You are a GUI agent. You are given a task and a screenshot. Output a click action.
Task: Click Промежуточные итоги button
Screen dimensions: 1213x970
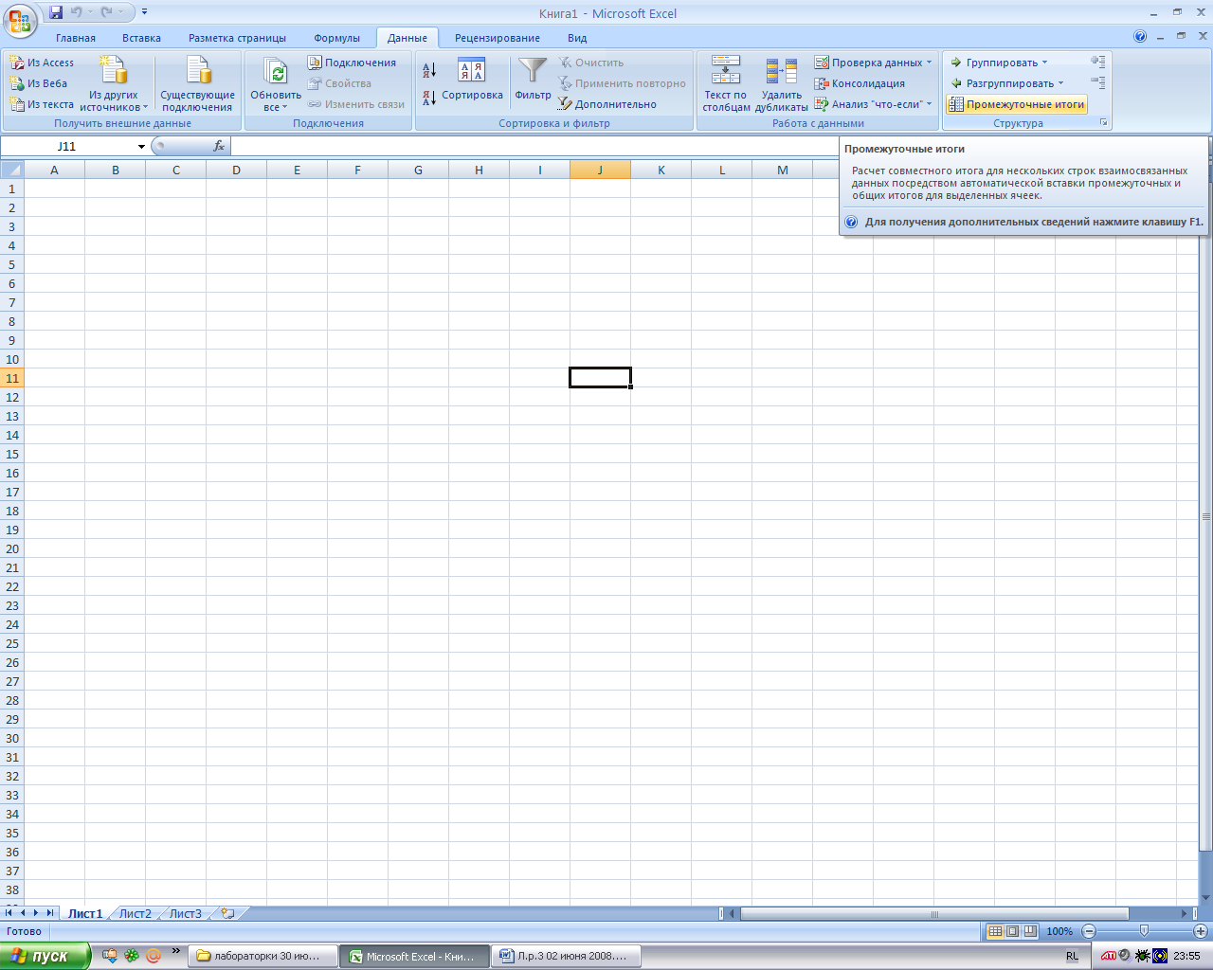[x=1016, y=104]
